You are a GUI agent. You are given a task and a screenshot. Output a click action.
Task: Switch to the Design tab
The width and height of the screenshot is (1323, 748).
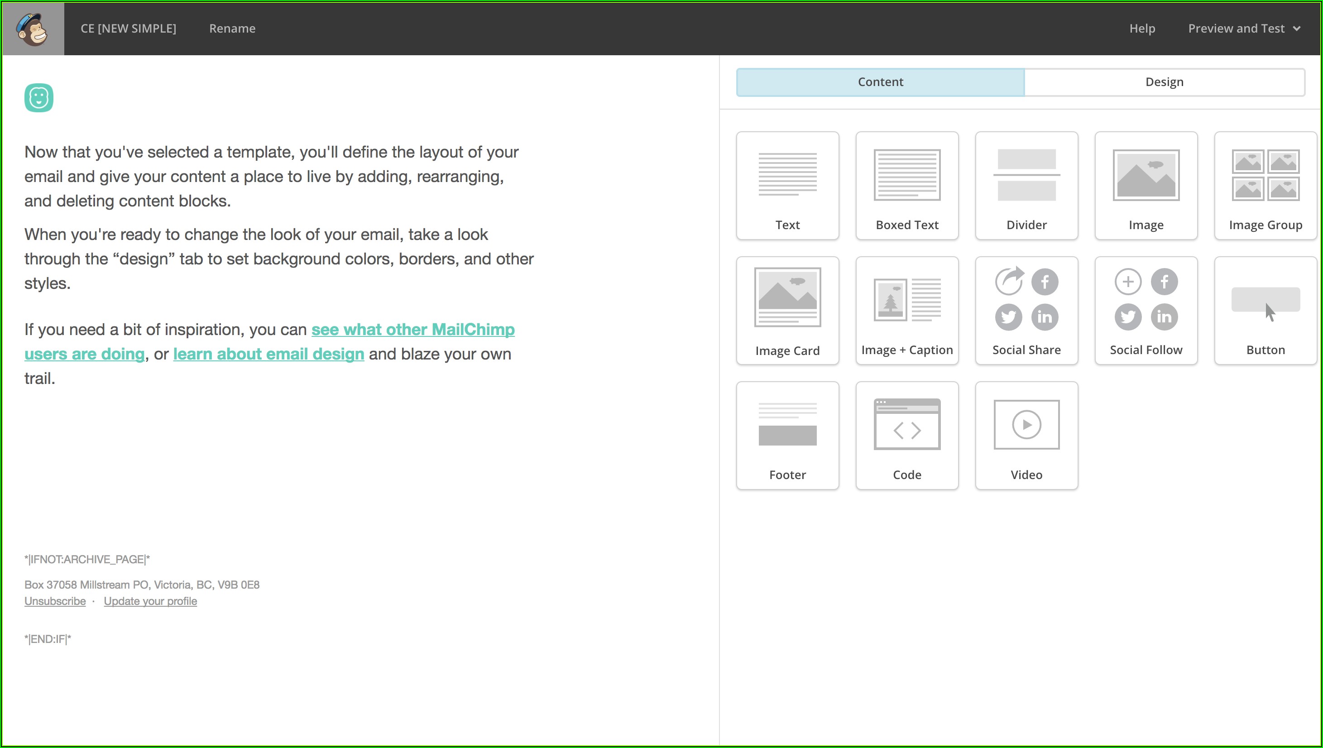coord(1164,82)
